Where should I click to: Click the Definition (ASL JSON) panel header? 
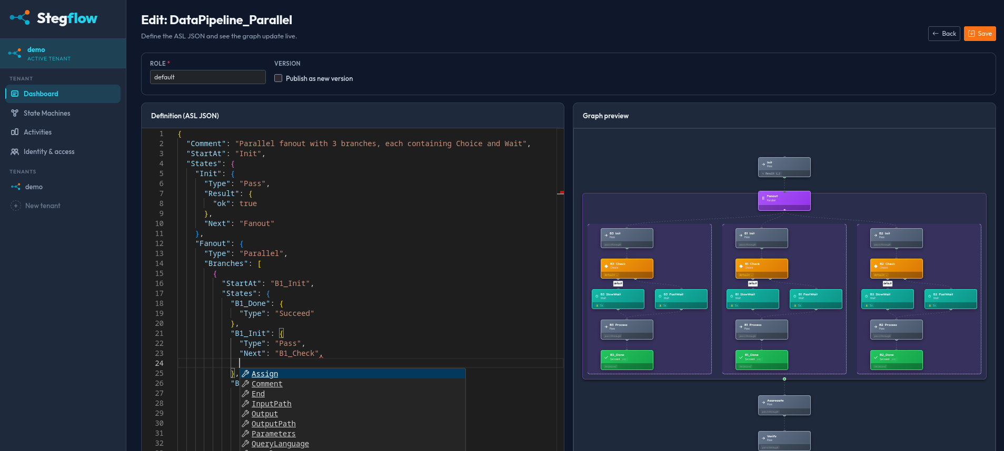coord(353,116)
